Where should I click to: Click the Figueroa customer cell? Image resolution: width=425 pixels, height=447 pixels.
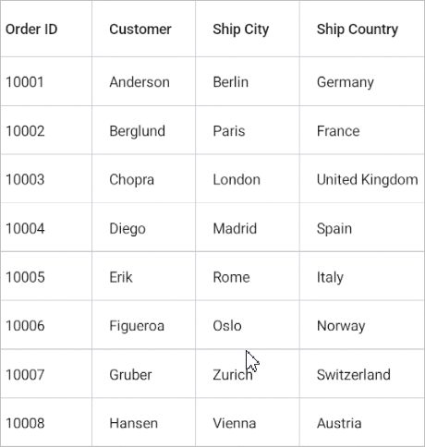pyautogui.click(x=143, y=325)
